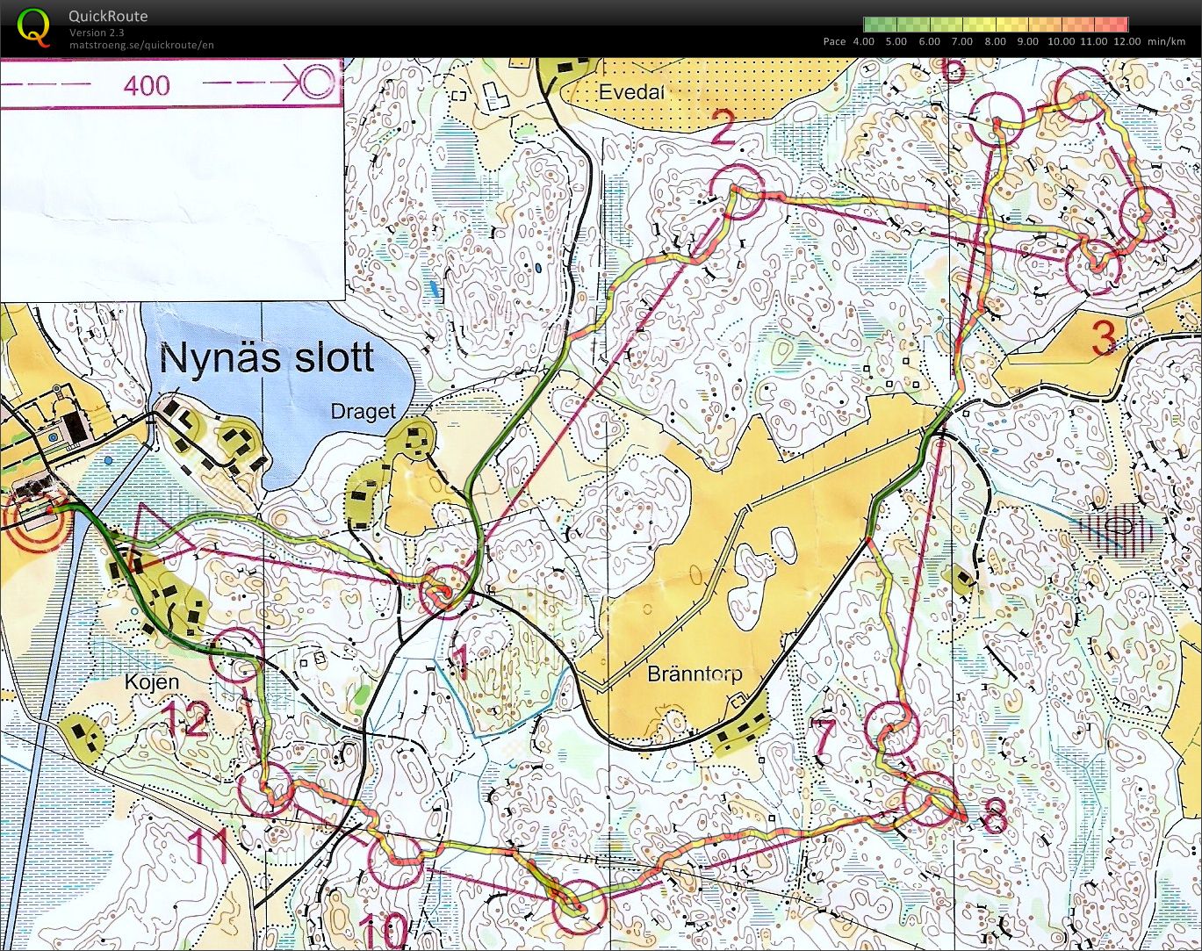Click the Nynäs slott map label
1202x951 pixels.
point(267,357)
